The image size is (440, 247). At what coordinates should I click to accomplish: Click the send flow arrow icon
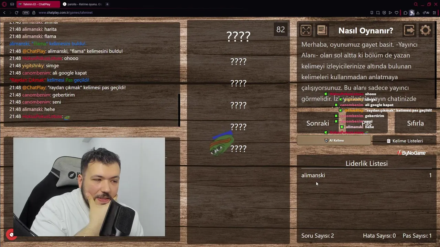pyautogui.click(x=390, y=13)
